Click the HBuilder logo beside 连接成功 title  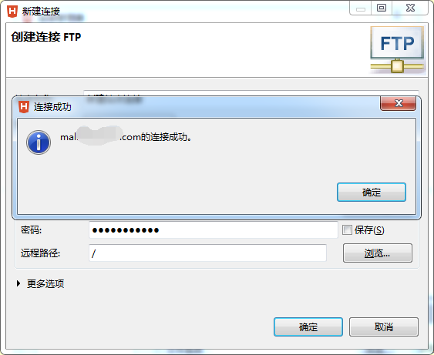[x=24, y=107]
